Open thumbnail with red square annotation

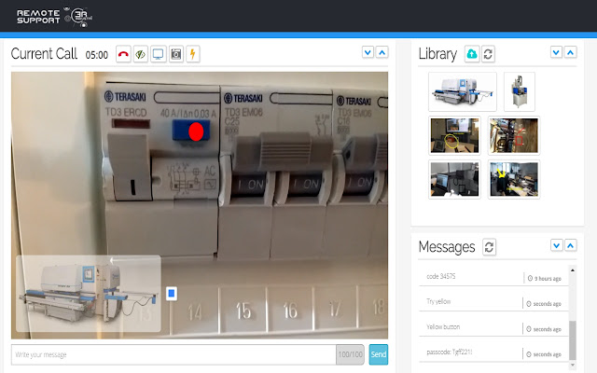[x=514, y=135]
